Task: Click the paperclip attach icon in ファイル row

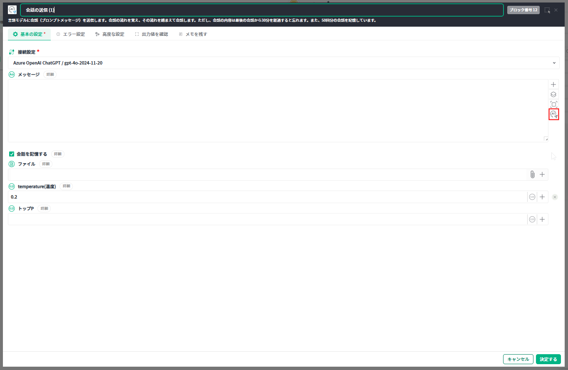Action: pos(532,174)
